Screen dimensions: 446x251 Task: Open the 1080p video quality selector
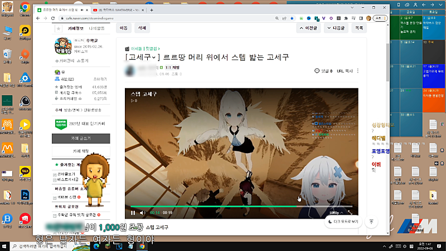click(x=336, y=213)
